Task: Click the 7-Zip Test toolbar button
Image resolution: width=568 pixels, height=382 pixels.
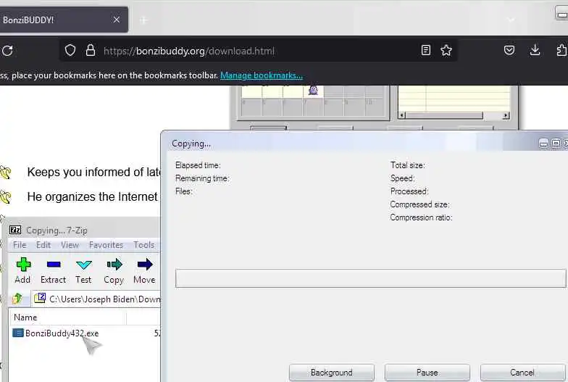Action: tap(84, 271)
